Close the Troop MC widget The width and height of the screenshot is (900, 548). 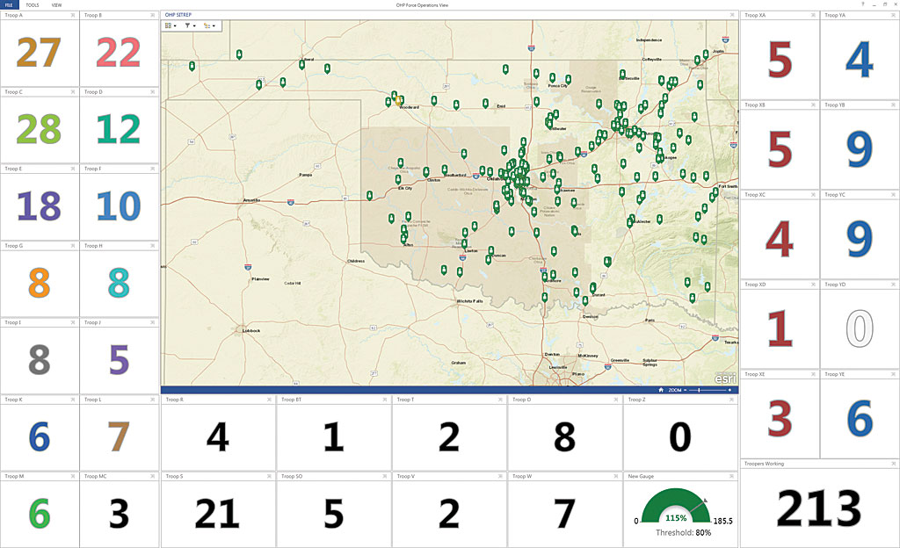click(x=153, y=476)
